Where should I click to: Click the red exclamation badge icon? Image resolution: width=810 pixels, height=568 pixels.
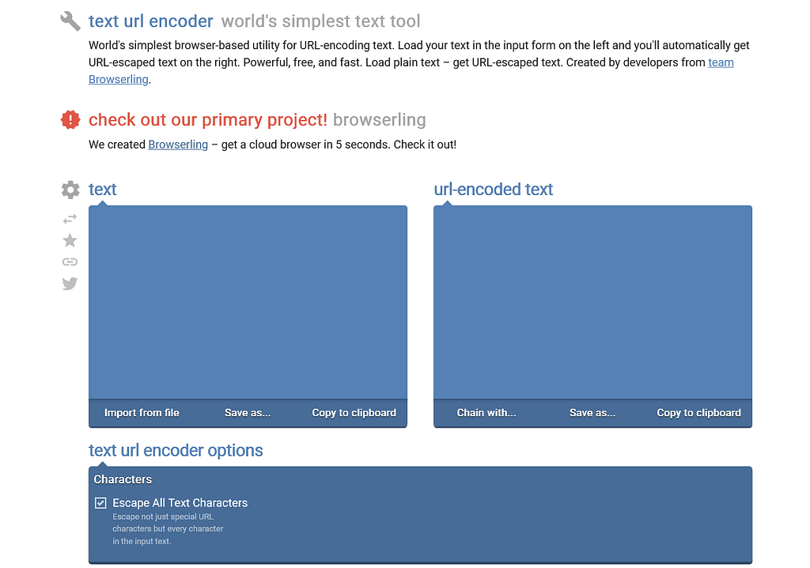click(70, 120)
